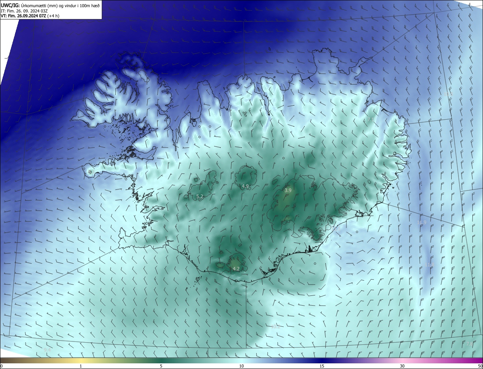The height and width of the screenshot is (369, 483).
Task: Click the 9.4 value near the bottom-left edge
Action: coord(47,350)
